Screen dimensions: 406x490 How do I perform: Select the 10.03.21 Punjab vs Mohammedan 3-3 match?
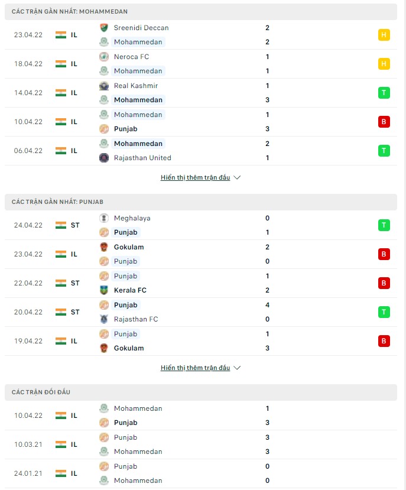201,444
